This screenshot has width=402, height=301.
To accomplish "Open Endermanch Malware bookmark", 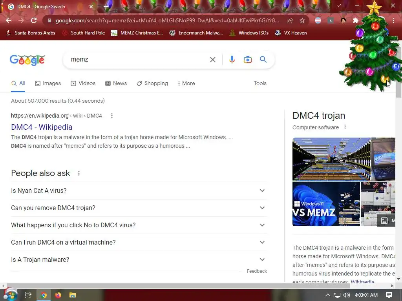I will click(x=196, y=33).
